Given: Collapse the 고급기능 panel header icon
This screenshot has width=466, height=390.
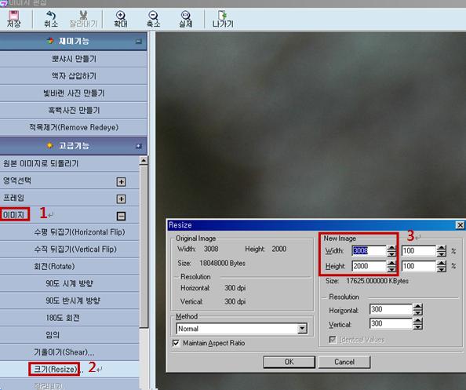Looking at the screenshot, I should click(139, 146).
